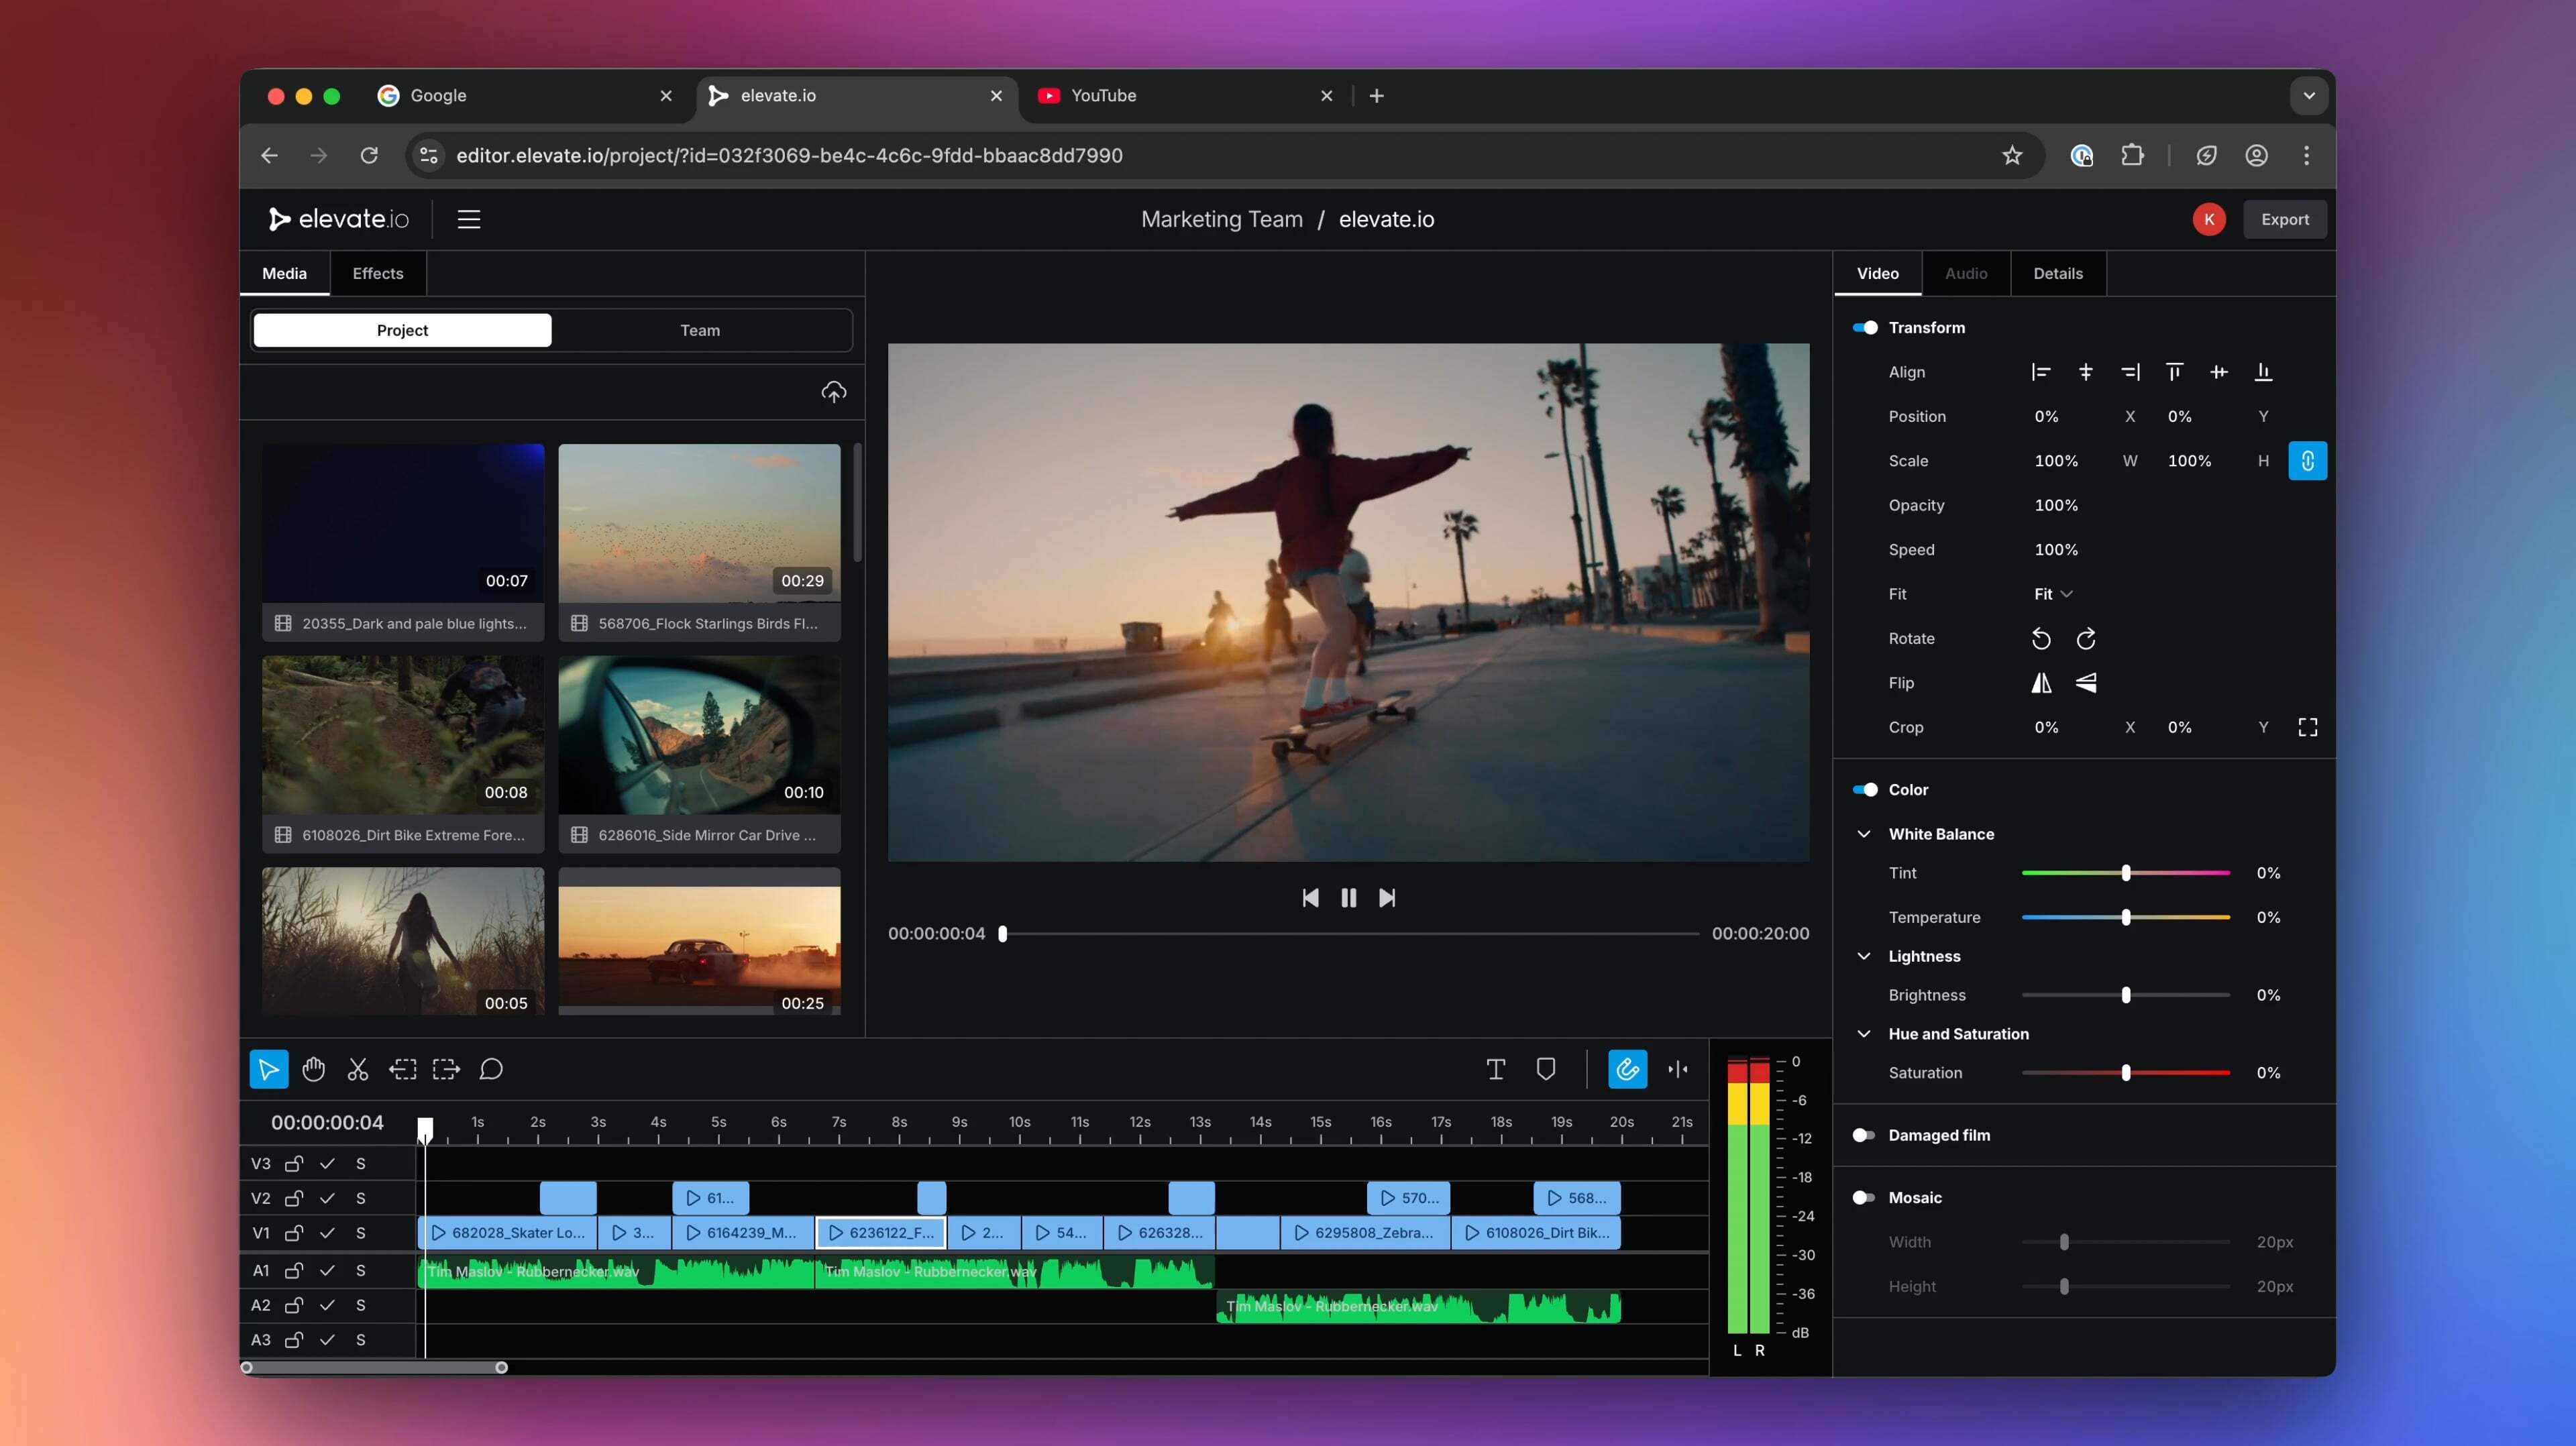Click the trim start bracket tool
Image resolution: width=2576 pixels, height=1446 pixels.
click(x=403, y=1069)
